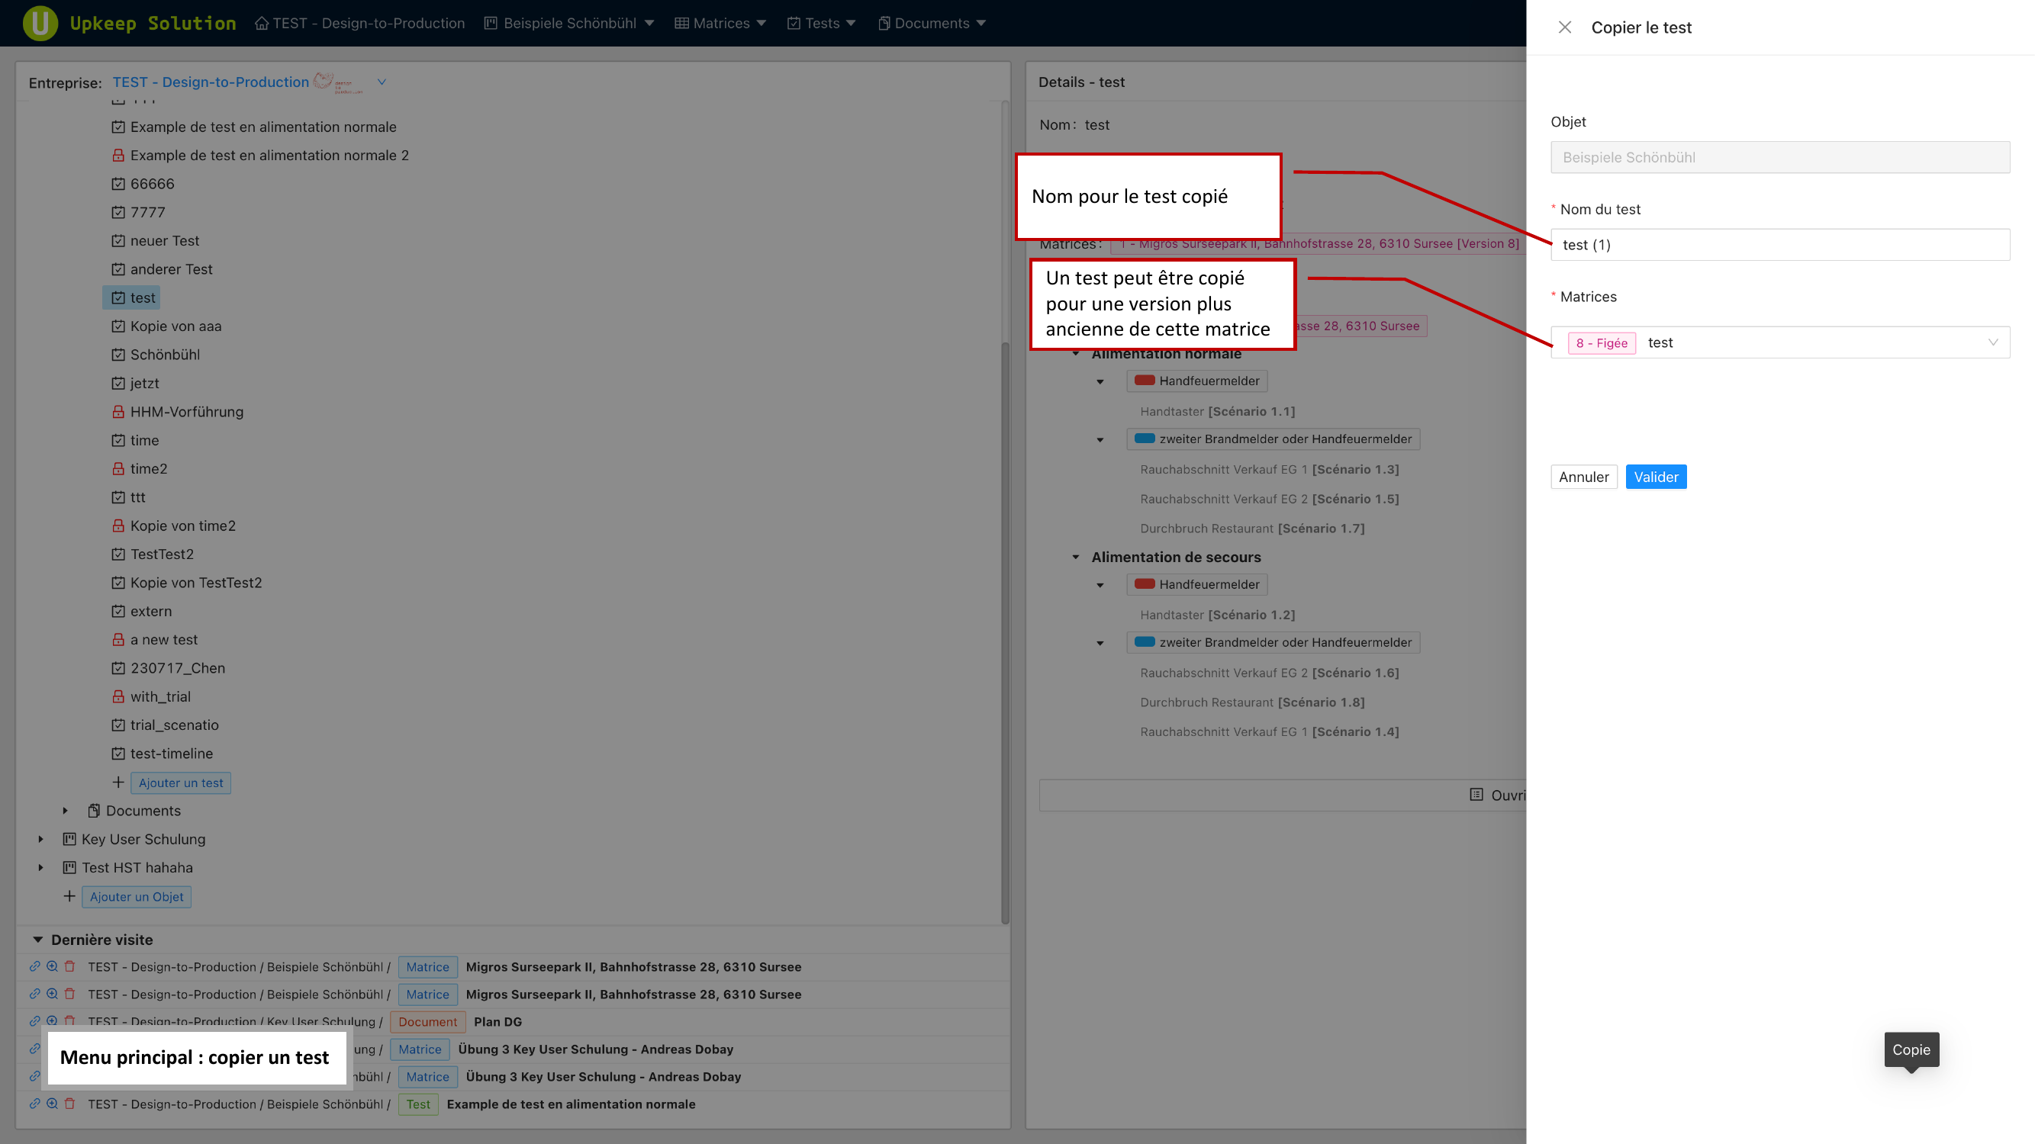
Task: Click the Nom du test input field
Action: click(x=1779, y=245)
